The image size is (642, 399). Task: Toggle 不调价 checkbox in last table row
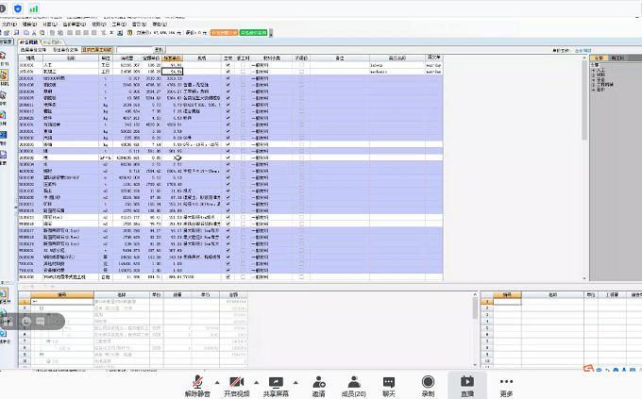coord(302,277)
